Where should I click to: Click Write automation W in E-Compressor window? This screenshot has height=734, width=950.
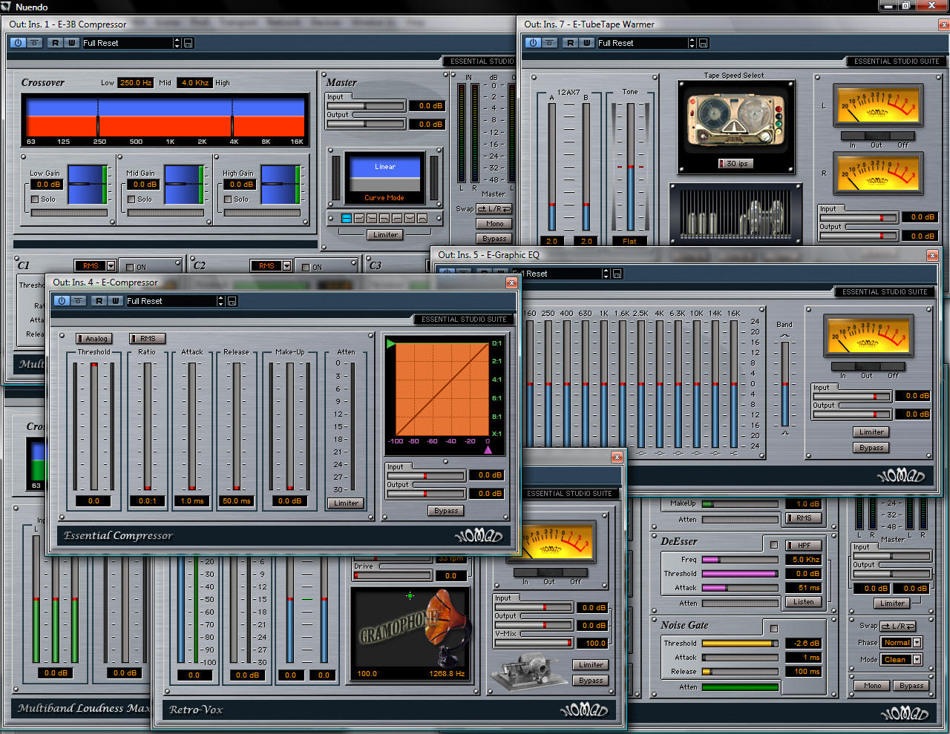pos(116,301)
